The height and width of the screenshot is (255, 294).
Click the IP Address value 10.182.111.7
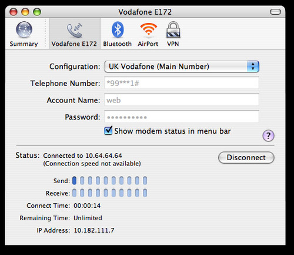(94, 230)
